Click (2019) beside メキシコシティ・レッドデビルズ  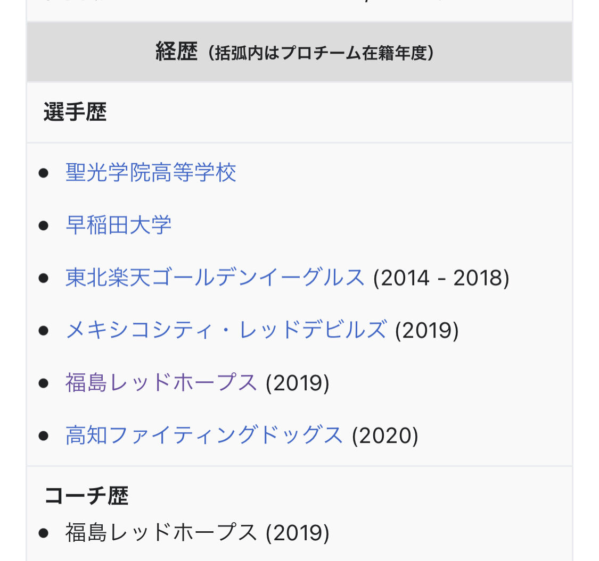tap(427, 330)
